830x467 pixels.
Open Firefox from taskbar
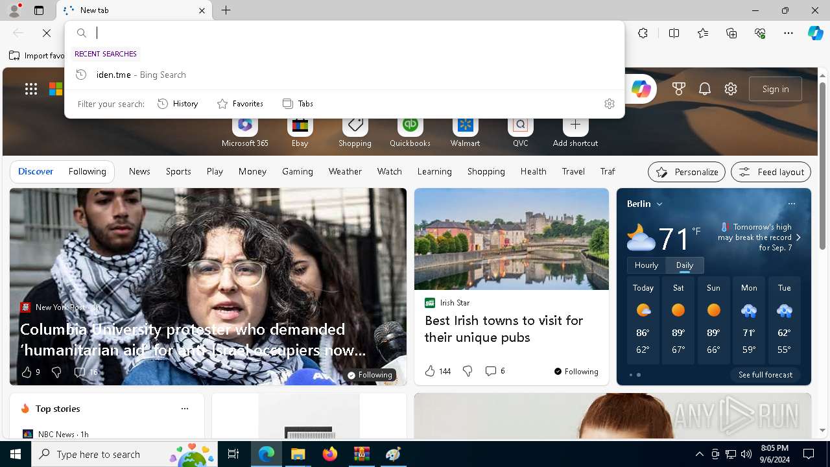(x=330, y=454)
